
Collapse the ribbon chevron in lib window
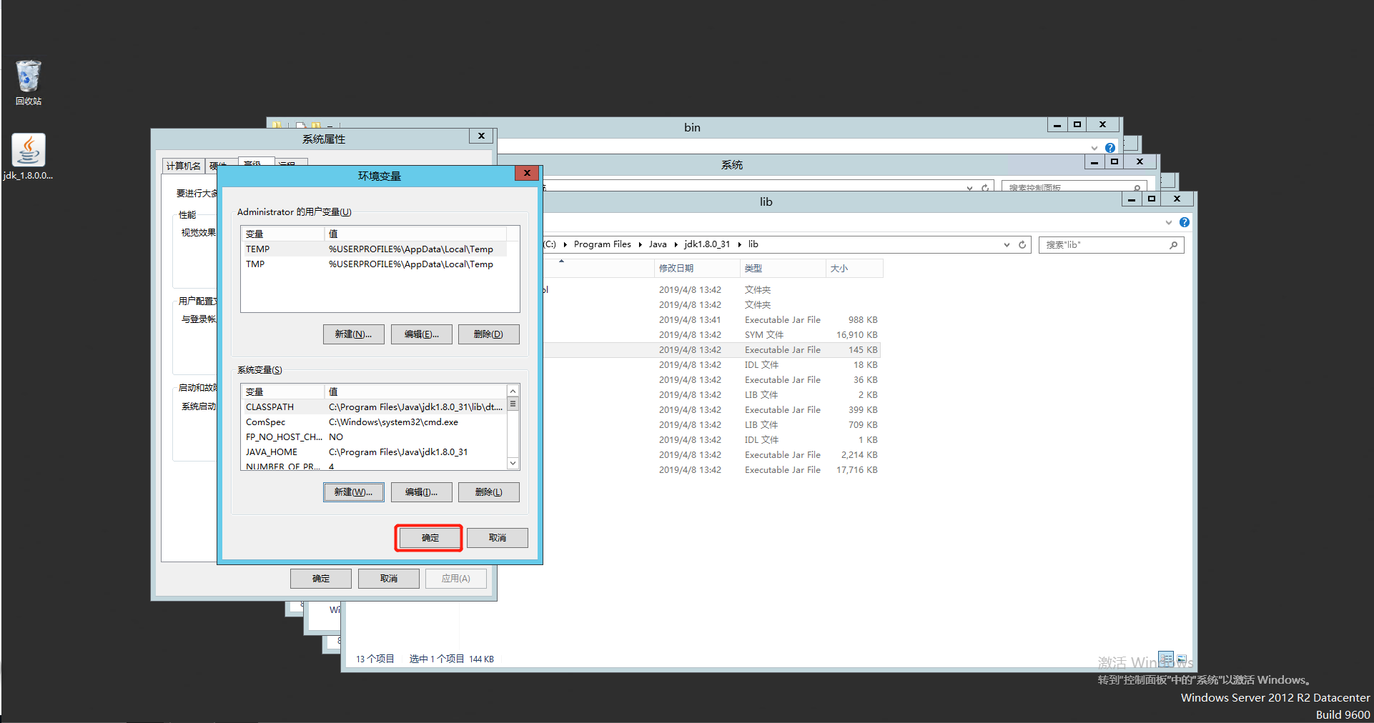click(x=1168, y=222)
